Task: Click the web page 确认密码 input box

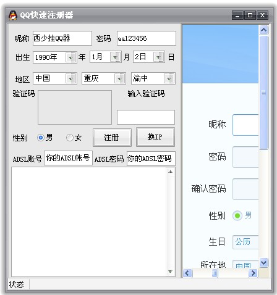Action: tap(245, 189)
